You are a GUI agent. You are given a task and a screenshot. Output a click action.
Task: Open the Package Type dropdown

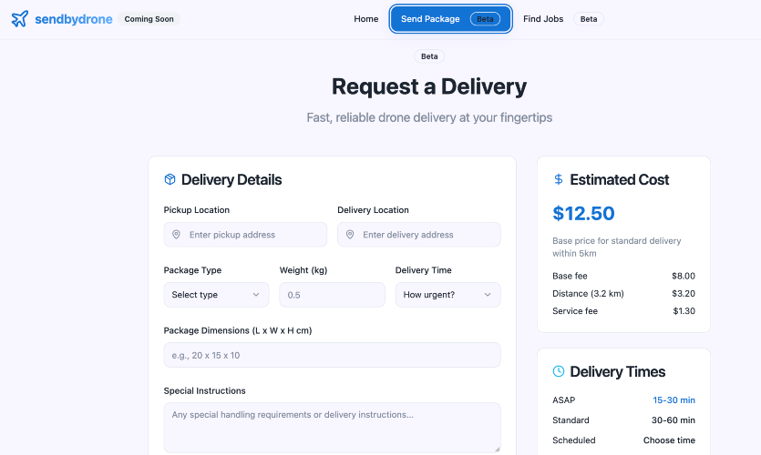click(x=217, y=295)
